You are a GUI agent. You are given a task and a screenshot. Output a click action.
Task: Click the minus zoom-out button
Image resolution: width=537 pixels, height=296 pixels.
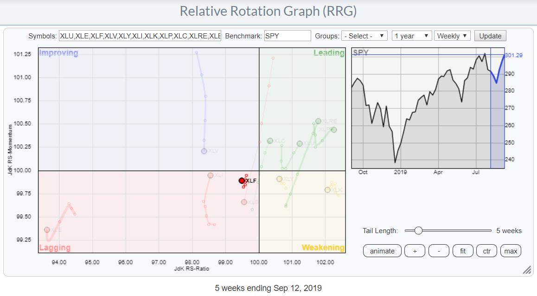[439, 251]
